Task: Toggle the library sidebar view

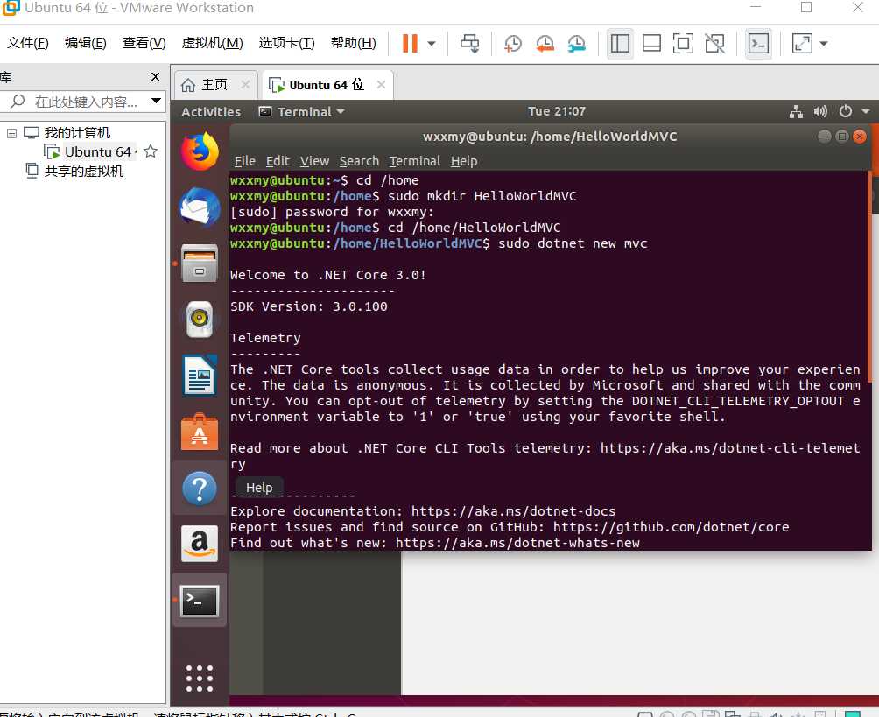Action: (x=620, y=43)
